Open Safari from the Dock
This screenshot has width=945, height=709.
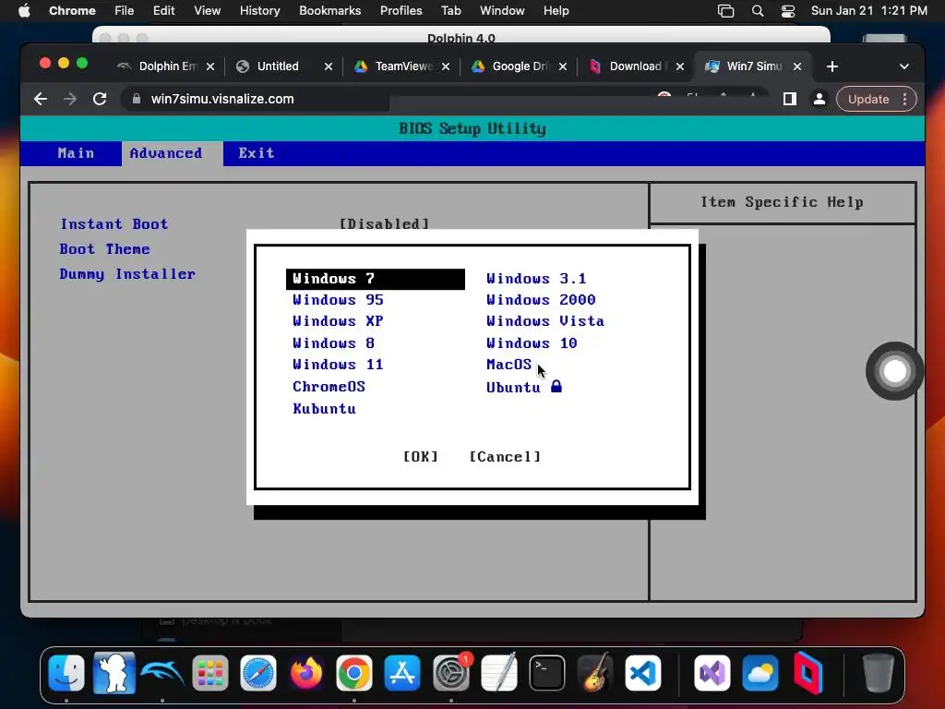click(x=258, y=673)
